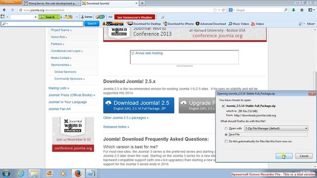This screenshot has width=317, height=178.
Task: Switch to Firefox in the taskbar
Action: (x=78, y=174)
